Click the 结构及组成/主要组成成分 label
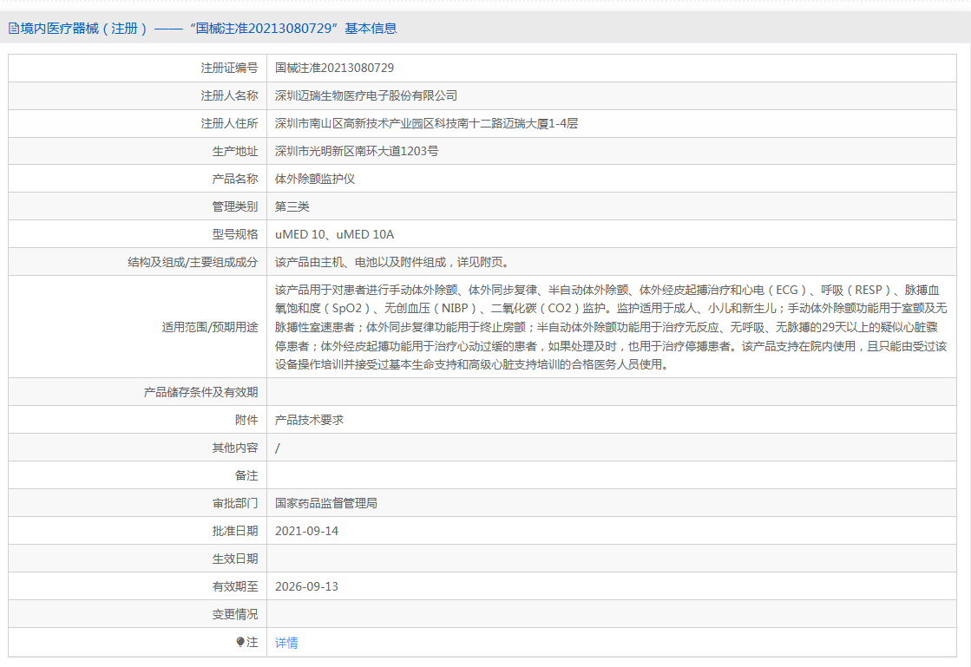The height and width of the screenshot is (667, 971). pos(193,262)
